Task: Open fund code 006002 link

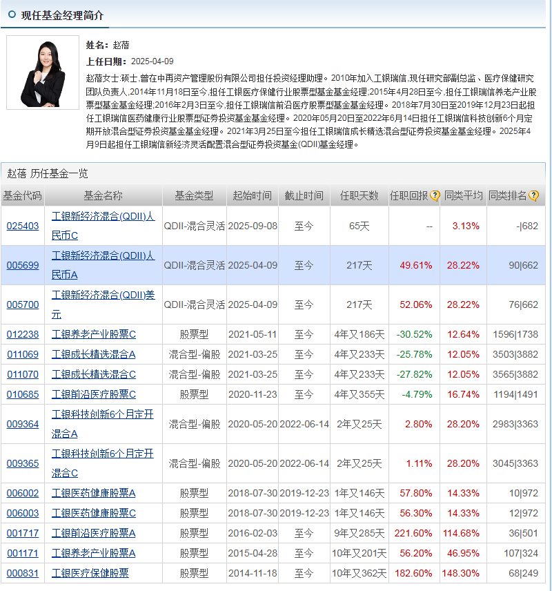Action: 23,493
